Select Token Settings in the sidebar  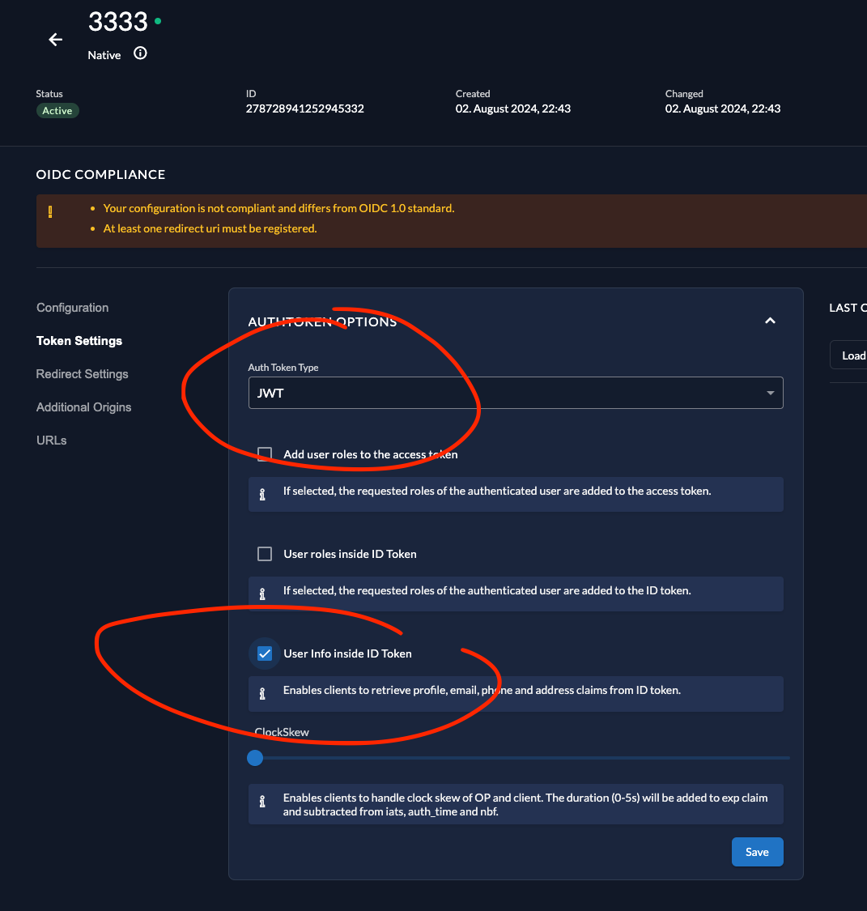(79, 341)
